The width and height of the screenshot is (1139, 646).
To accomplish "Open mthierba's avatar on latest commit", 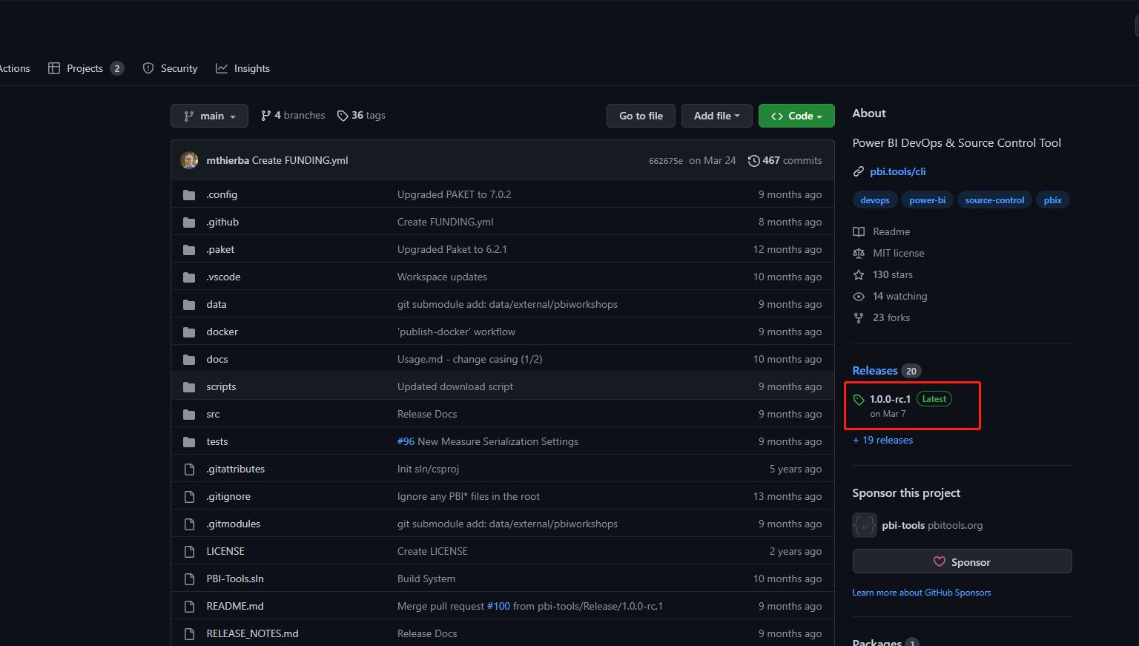I will (189, 159).
